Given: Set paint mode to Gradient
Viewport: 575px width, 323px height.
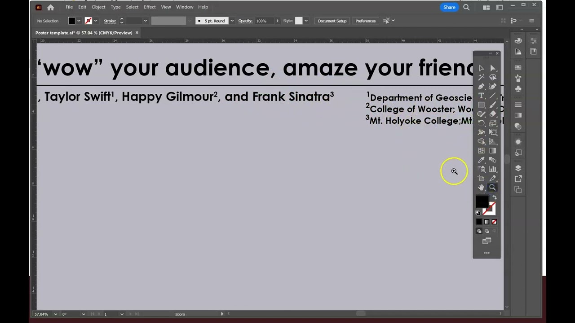Looking at the screenshot, I should tap(487, 222).
